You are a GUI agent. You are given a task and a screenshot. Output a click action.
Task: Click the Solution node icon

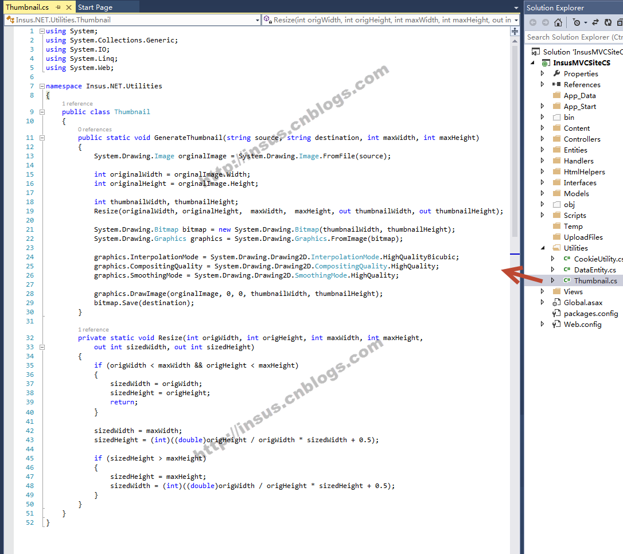click(x=536, y=52)
